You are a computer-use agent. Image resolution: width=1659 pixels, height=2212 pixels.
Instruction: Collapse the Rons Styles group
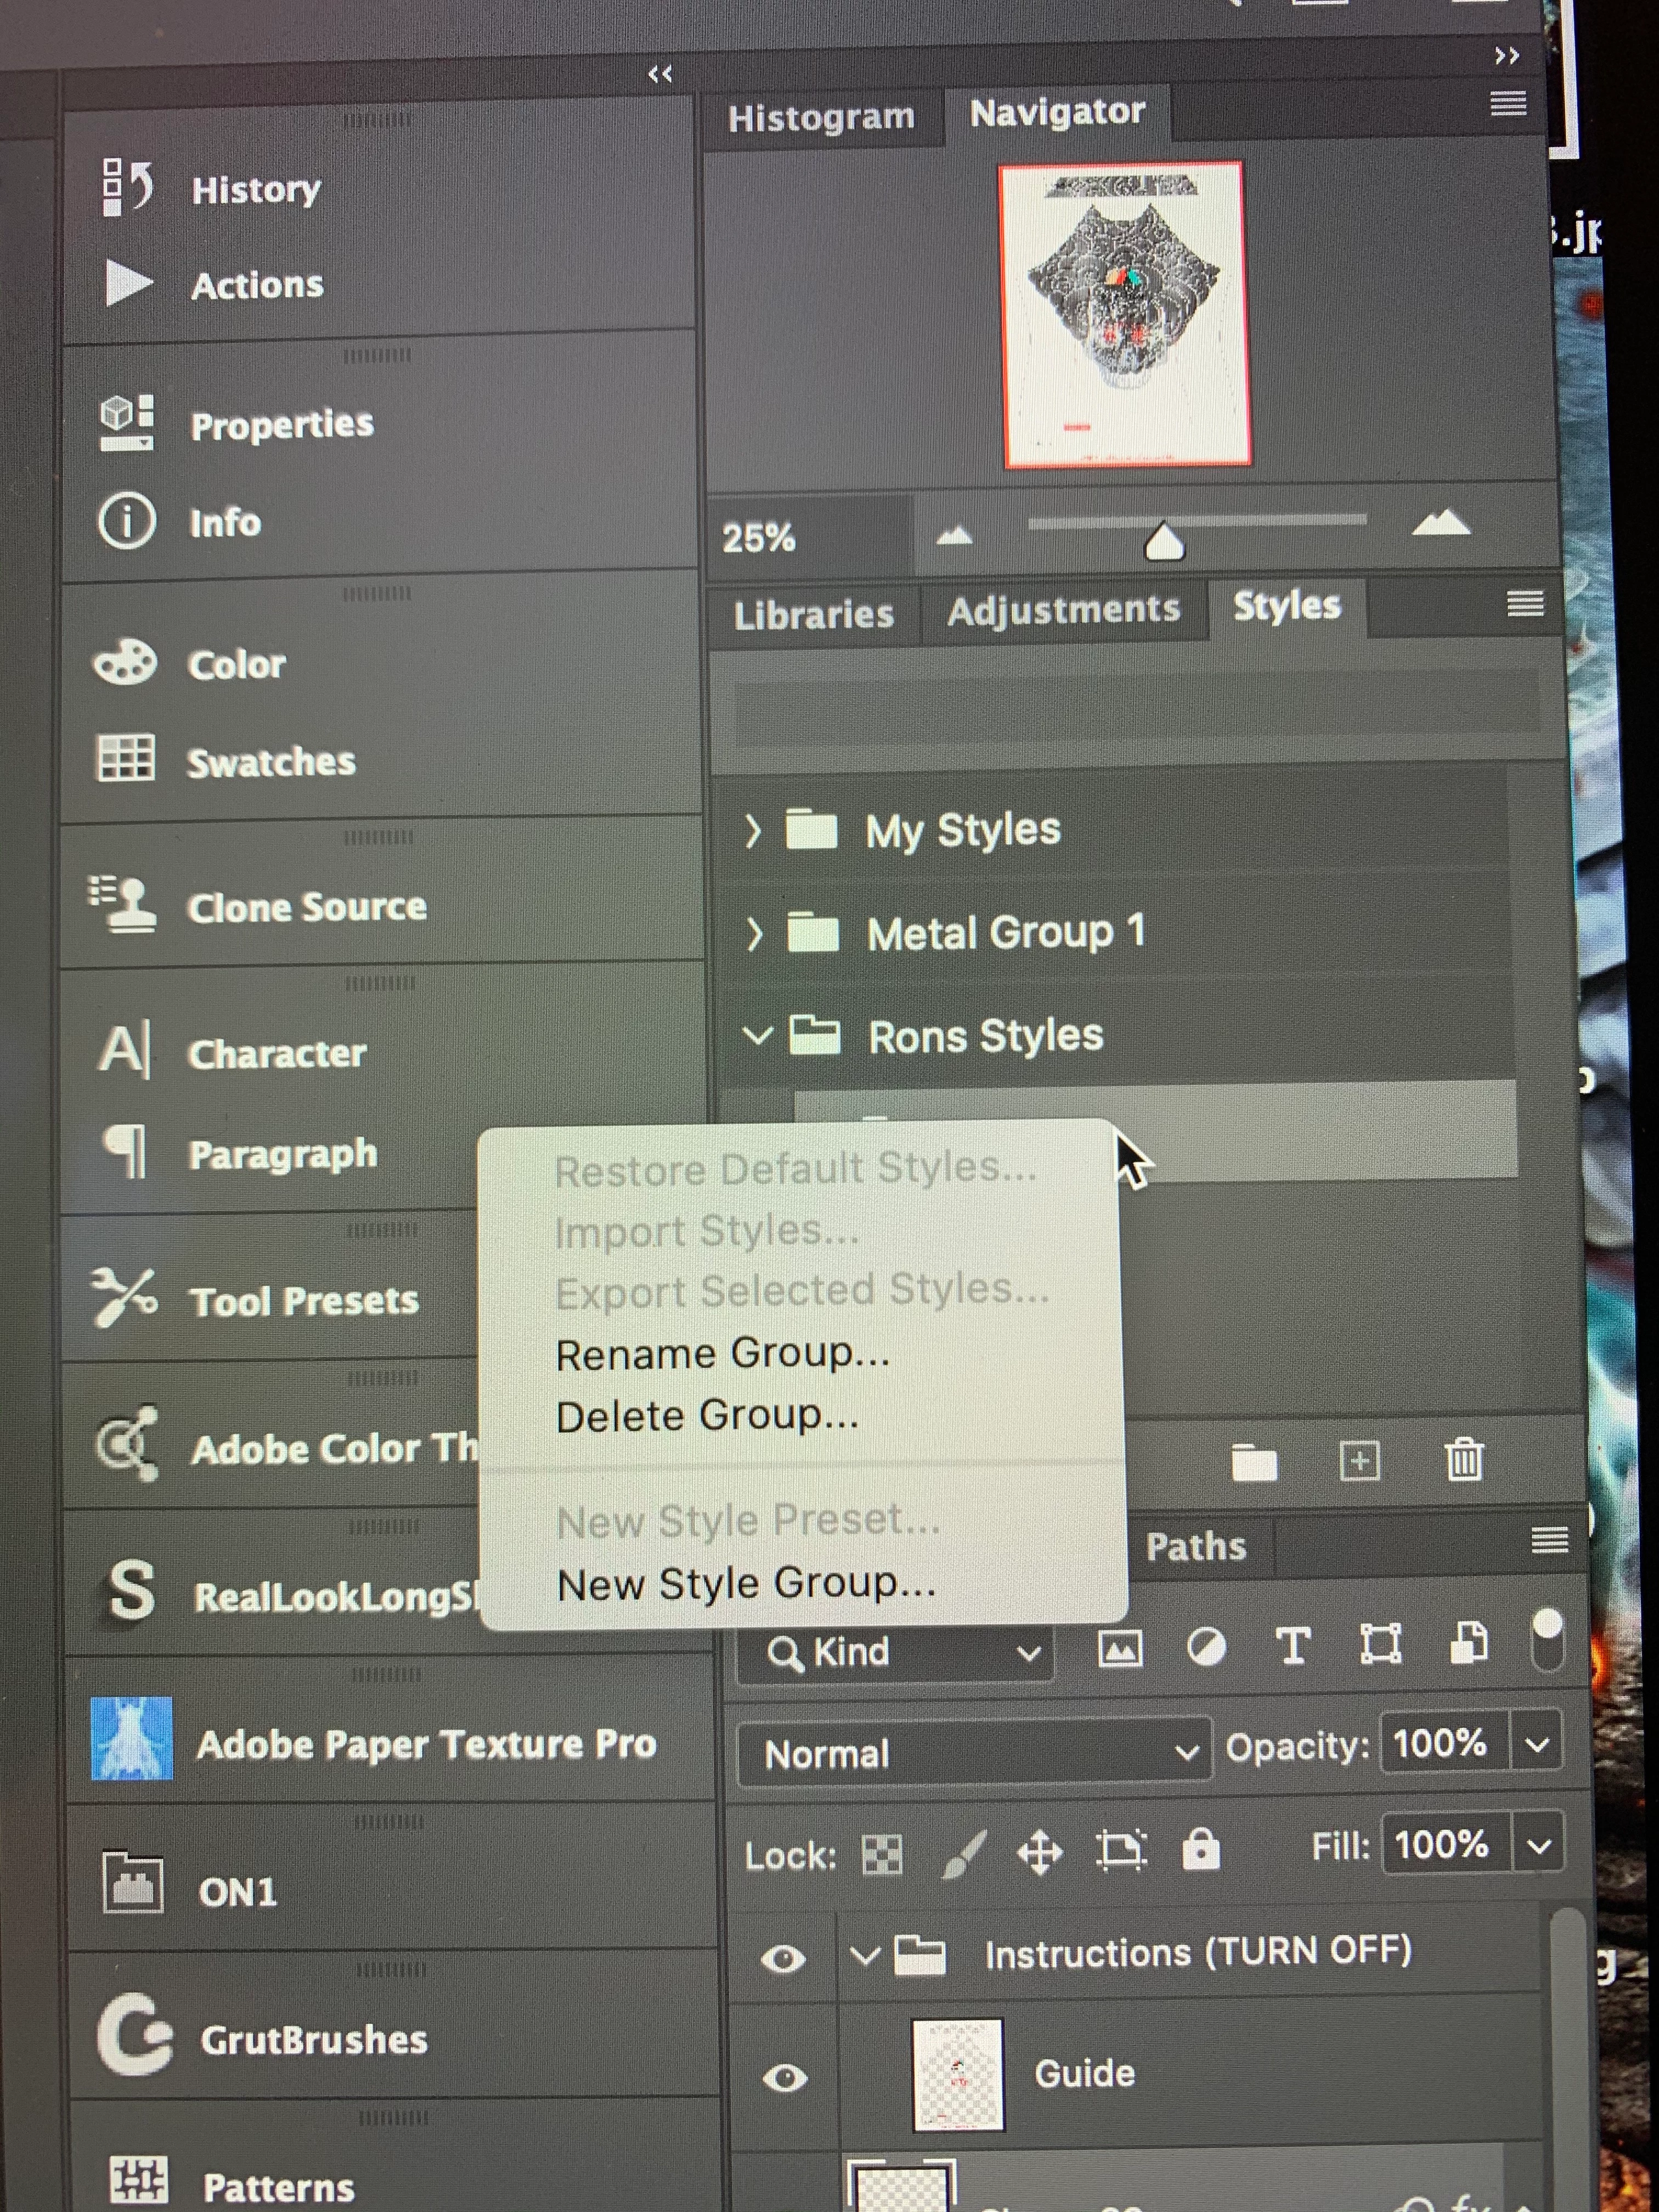coord(758,1035)
